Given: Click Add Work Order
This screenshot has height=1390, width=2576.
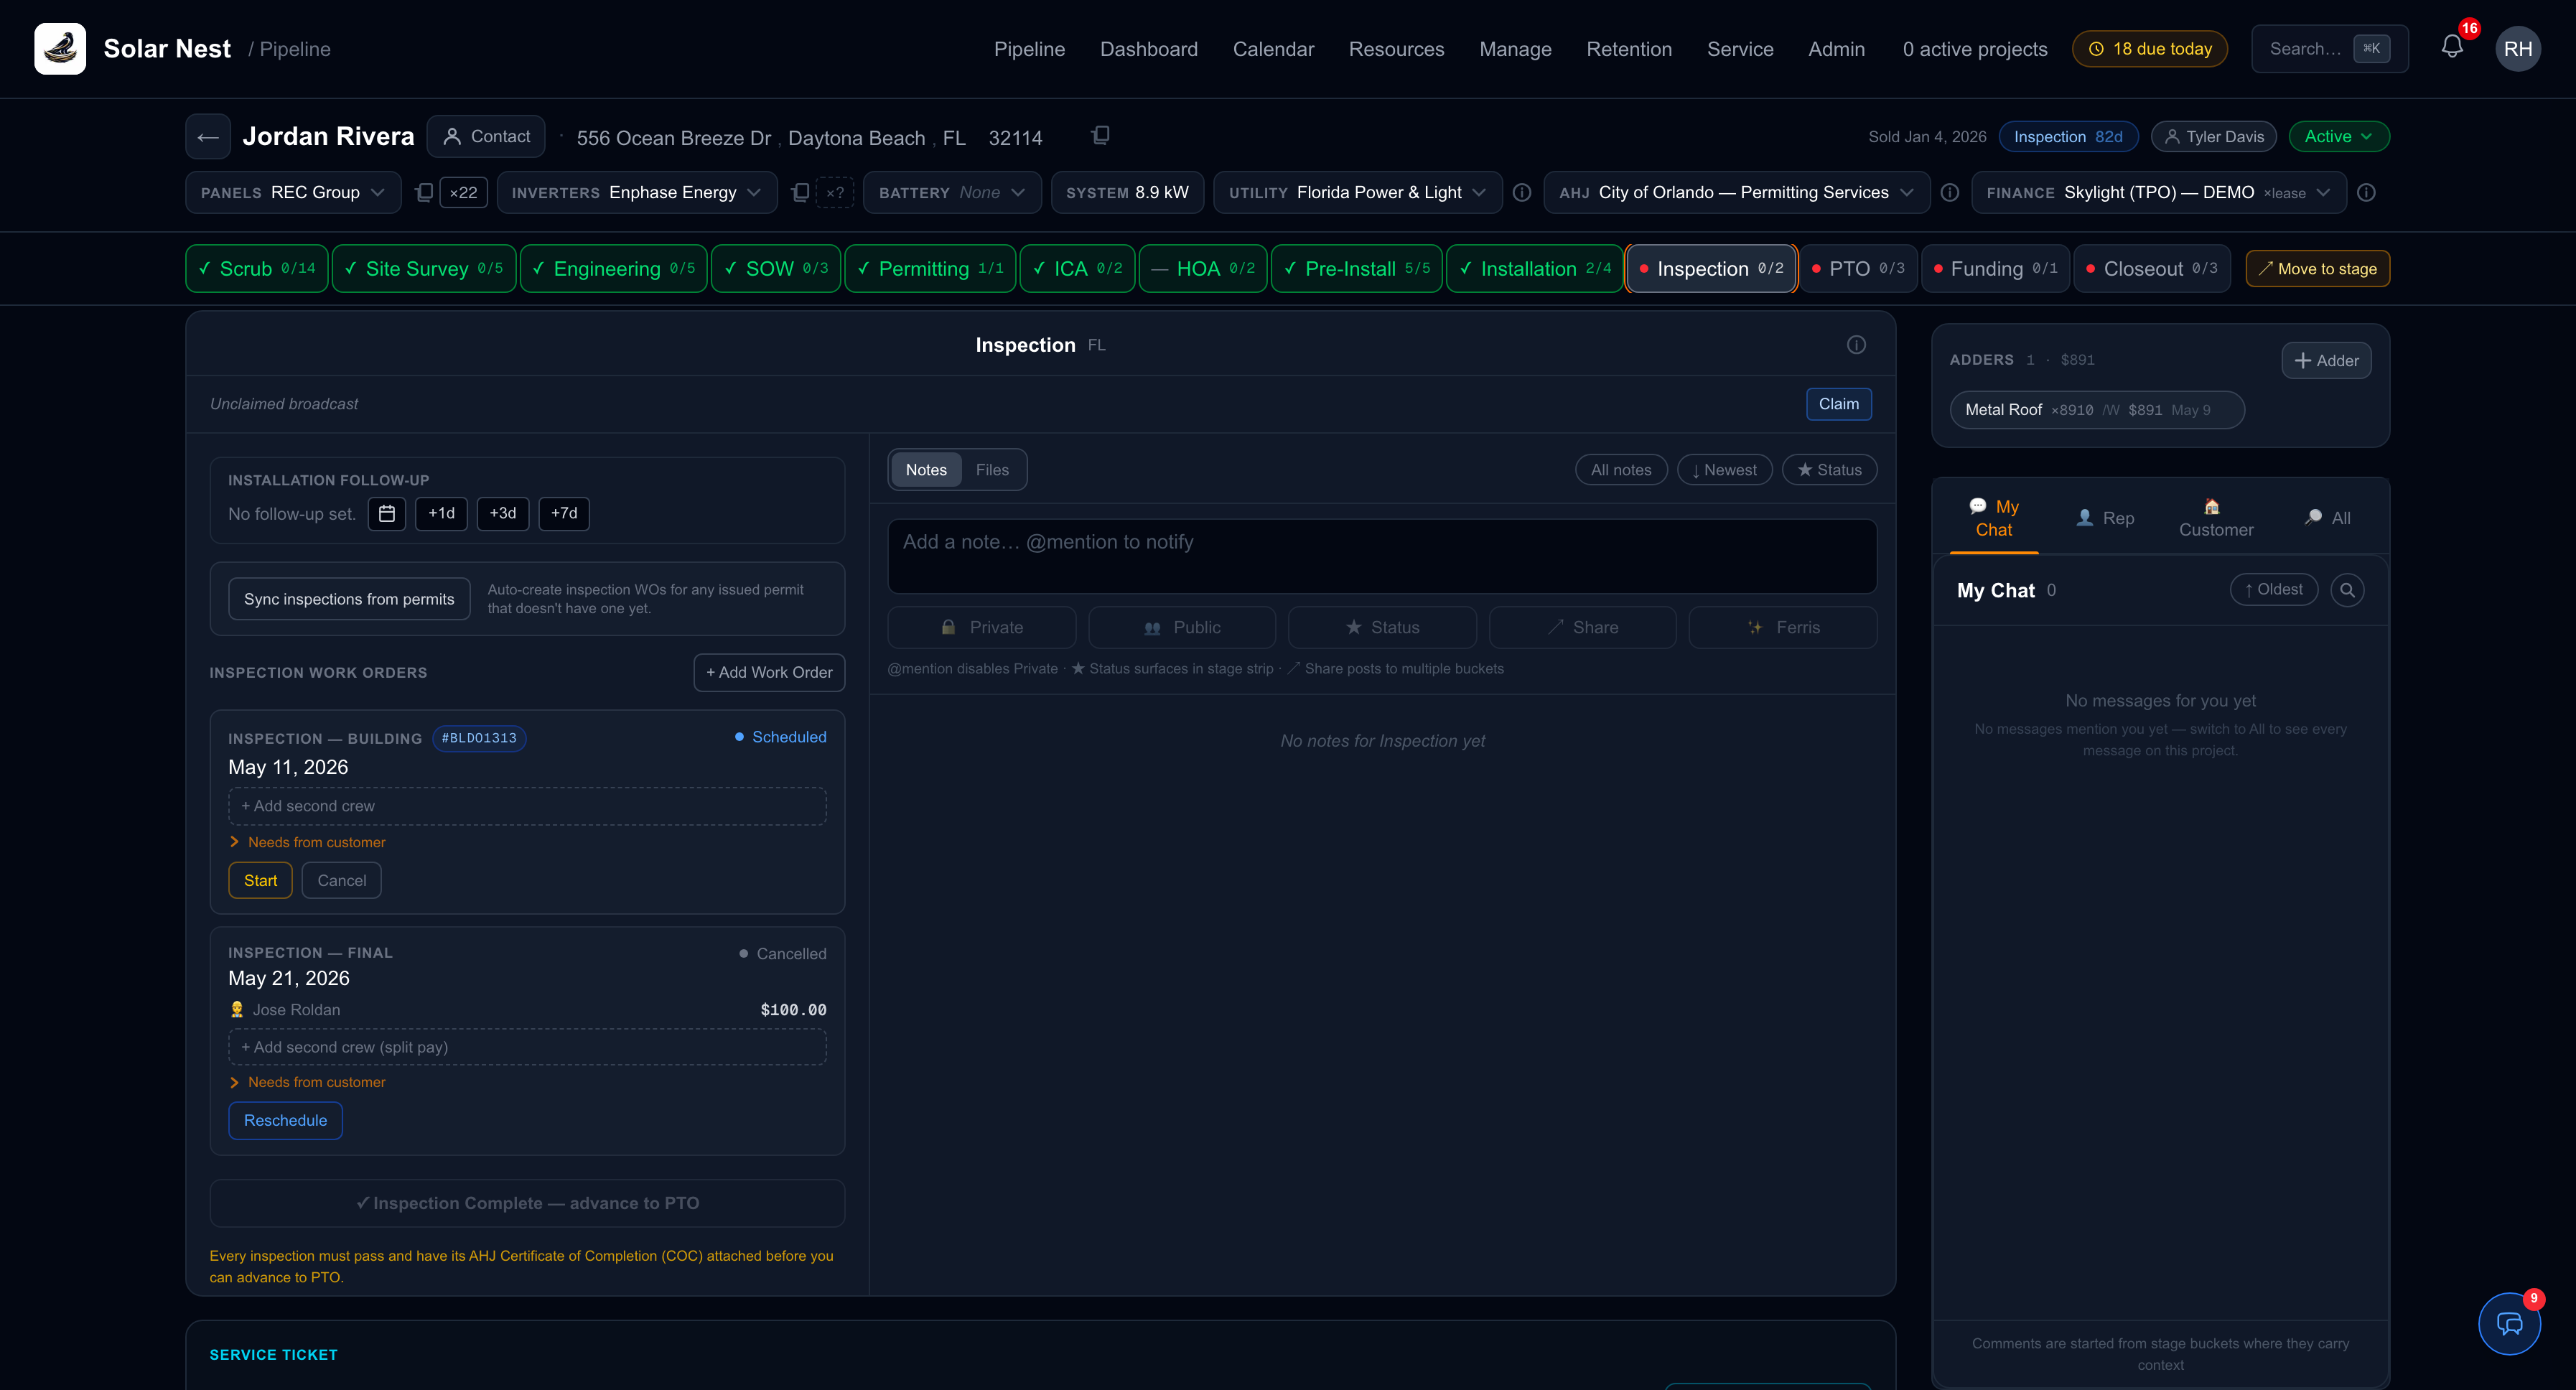Looking at the screenshot, I should [769, 672].
